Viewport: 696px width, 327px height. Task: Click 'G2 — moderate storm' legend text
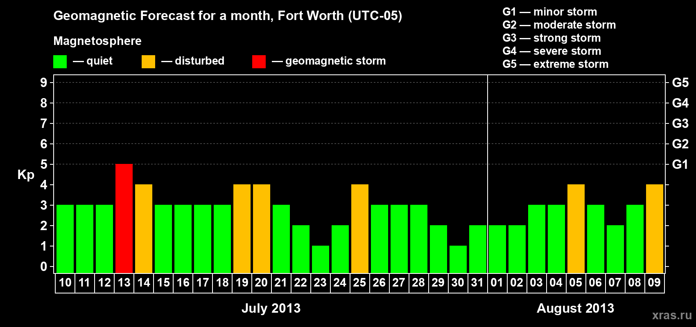point(559,25)
